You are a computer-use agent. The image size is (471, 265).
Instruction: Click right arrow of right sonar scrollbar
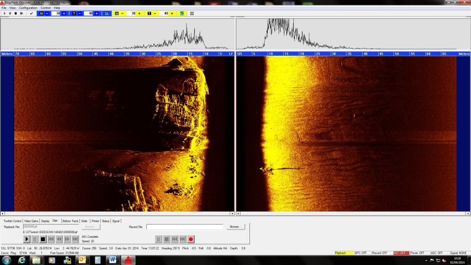pyautogui.click(x=468, y=213)
